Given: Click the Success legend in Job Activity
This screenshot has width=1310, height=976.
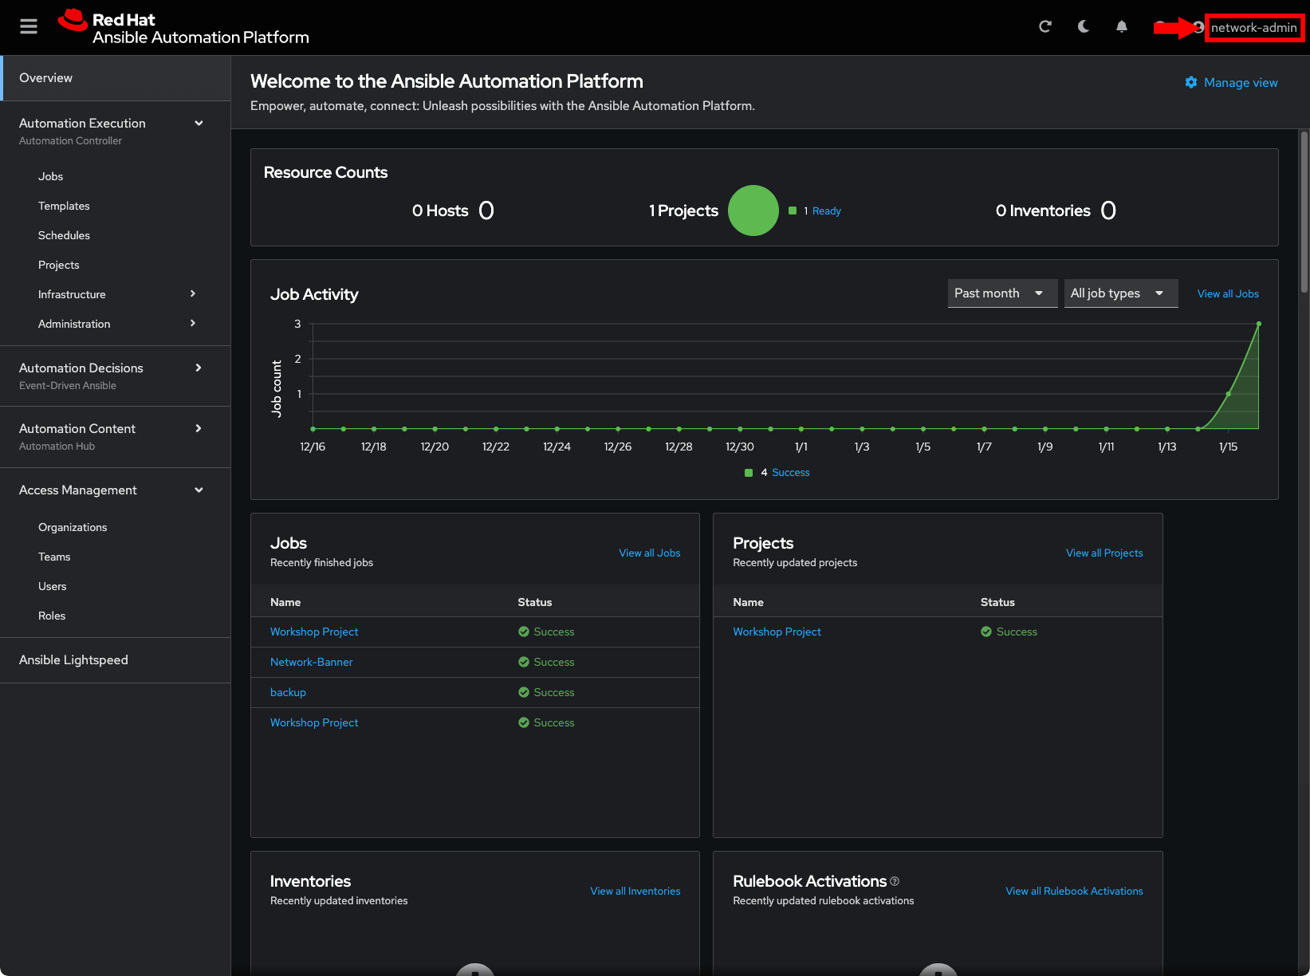Looking at the screenshot, I should (x=790, y=472).
